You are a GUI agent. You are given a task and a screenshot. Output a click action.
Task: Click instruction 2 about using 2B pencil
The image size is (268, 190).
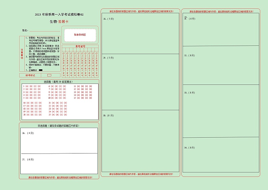[43, 50]
